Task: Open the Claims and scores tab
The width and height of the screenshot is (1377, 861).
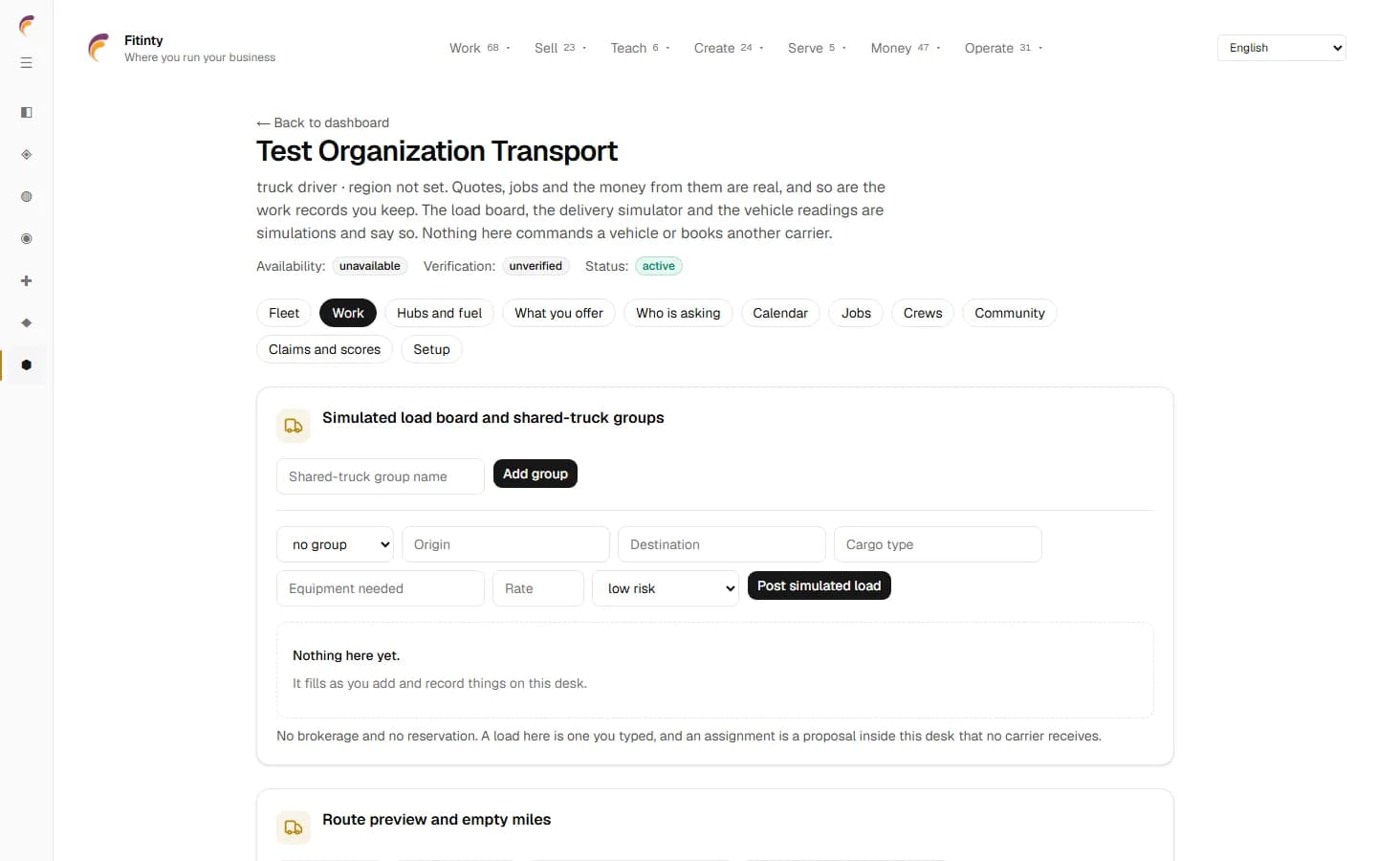Action: tap(325, 349)
